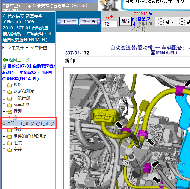Viewport: 190px width, 189px height.
Task: Click the 172/ 242 page counter text
Action: click(140, 14)
